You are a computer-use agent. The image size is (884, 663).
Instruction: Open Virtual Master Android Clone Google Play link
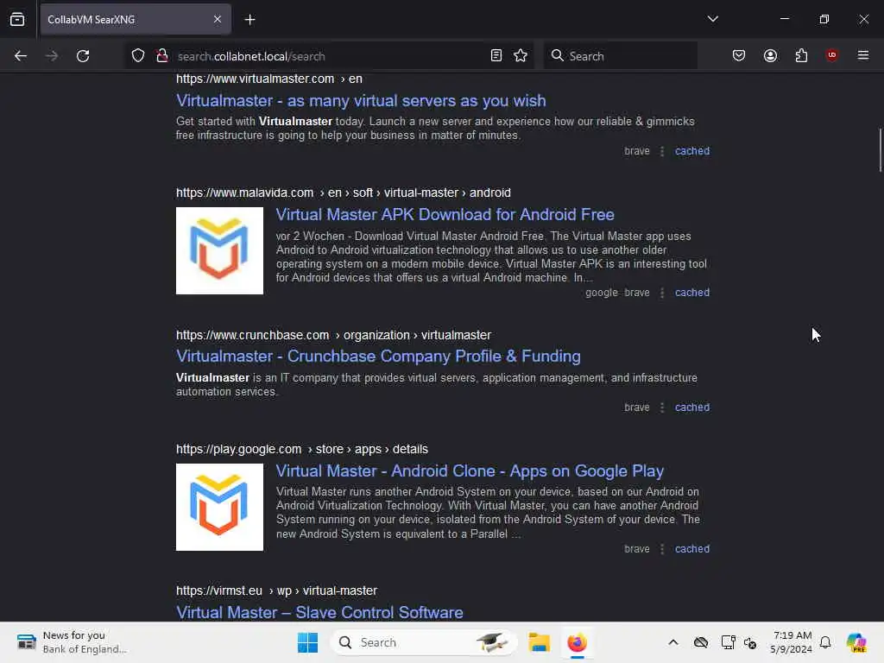coord(470,470)
